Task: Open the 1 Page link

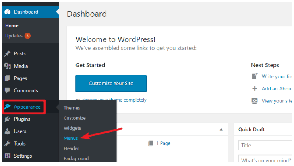Action: coord(164,143)
